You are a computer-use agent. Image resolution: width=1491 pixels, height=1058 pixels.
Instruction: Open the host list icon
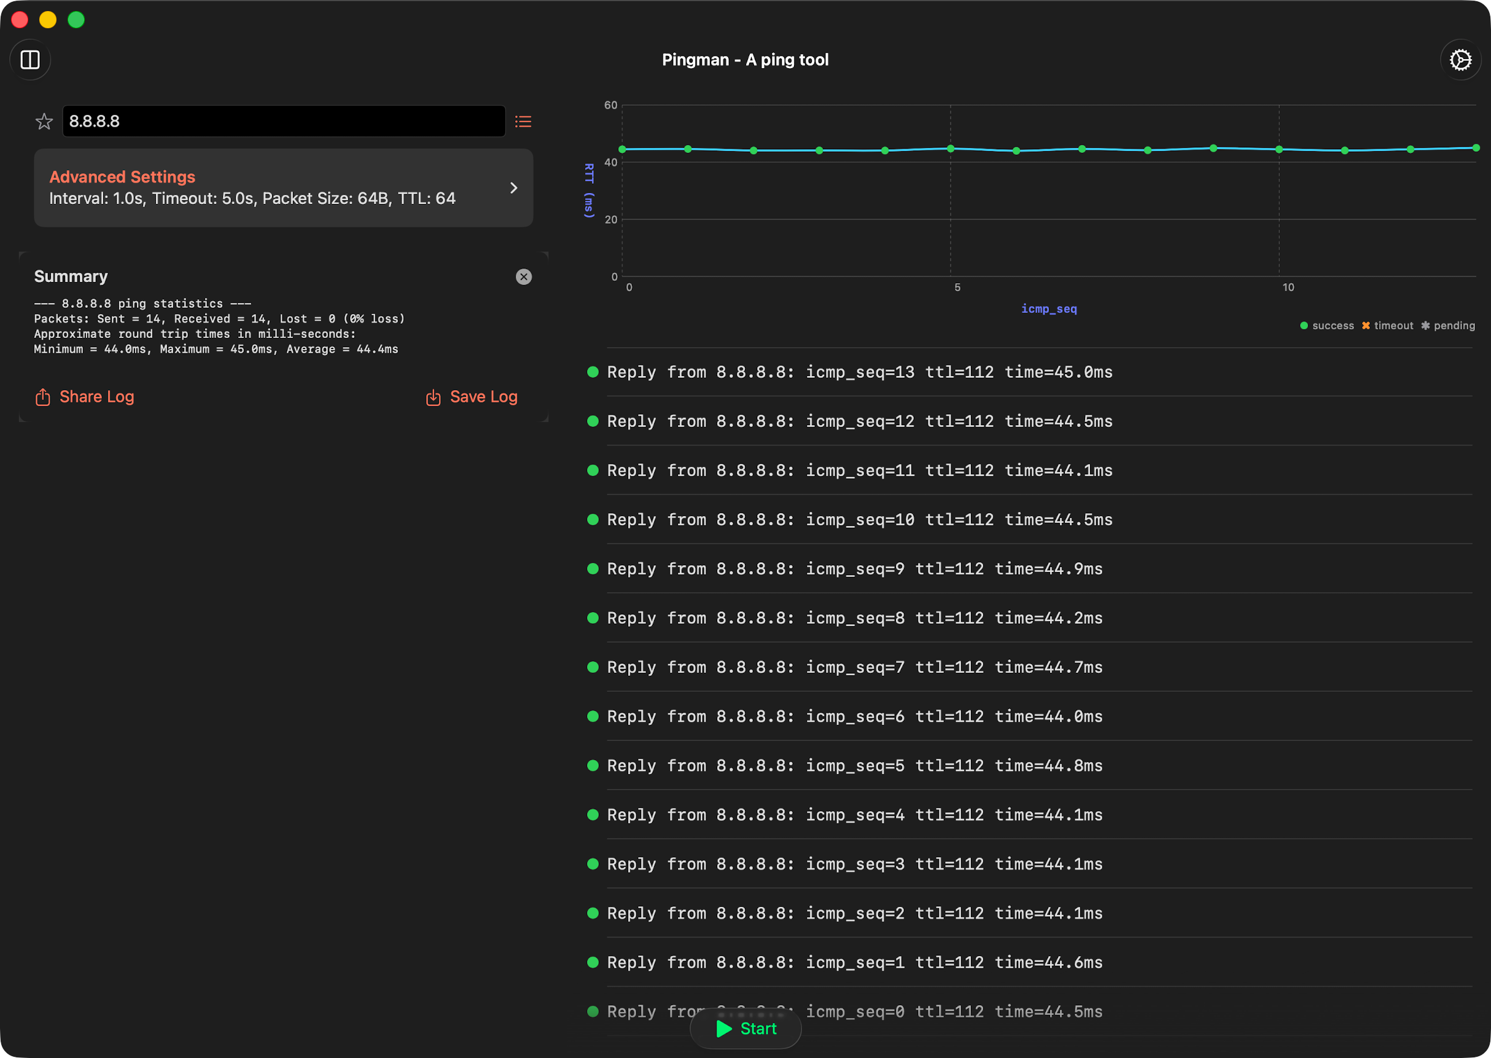tap(523, 122)
